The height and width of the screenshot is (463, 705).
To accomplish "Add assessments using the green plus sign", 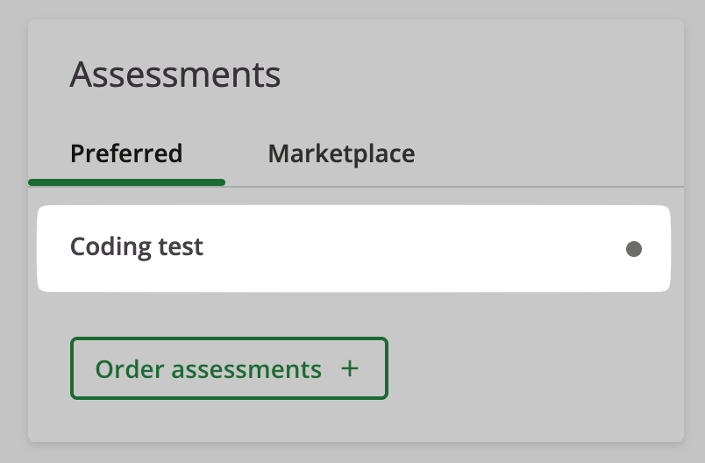I will point(350,368).
